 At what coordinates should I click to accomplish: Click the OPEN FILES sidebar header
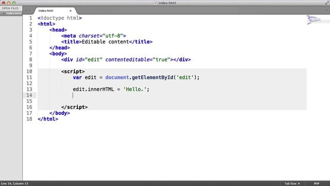pos(10,8)
